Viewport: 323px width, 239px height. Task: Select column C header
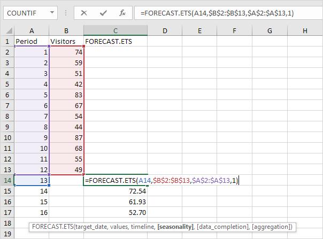(x=116, y=30)
